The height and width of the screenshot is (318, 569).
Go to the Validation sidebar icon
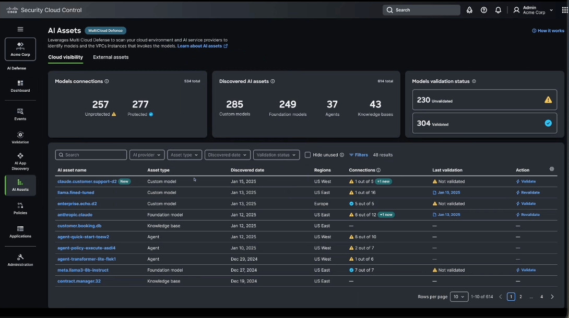tap(20, 138)
